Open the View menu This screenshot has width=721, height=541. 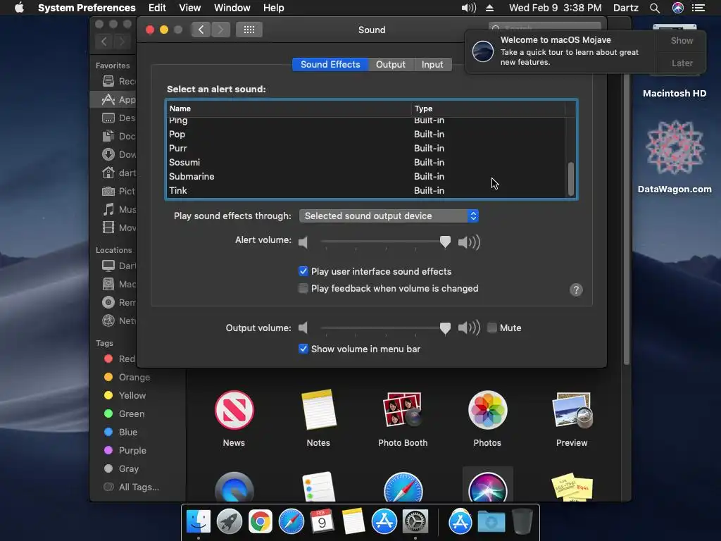190,8
